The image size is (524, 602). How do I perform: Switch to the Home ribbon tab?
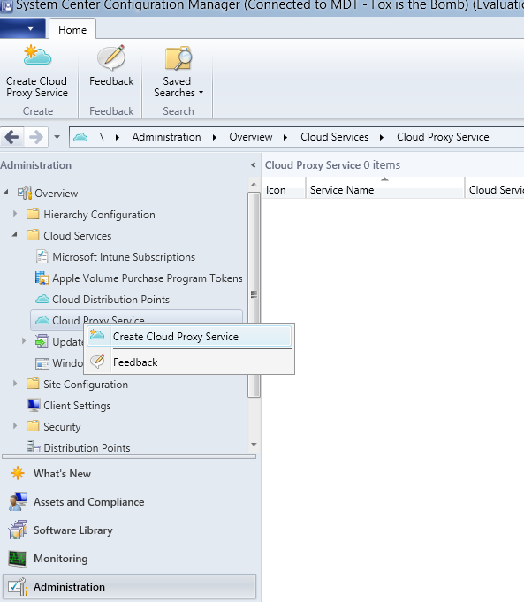[72, 30]
